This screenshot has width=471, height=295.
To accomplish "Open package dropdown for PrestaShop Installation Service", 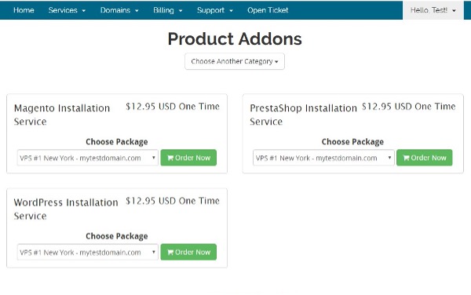I will coord(323,158).
